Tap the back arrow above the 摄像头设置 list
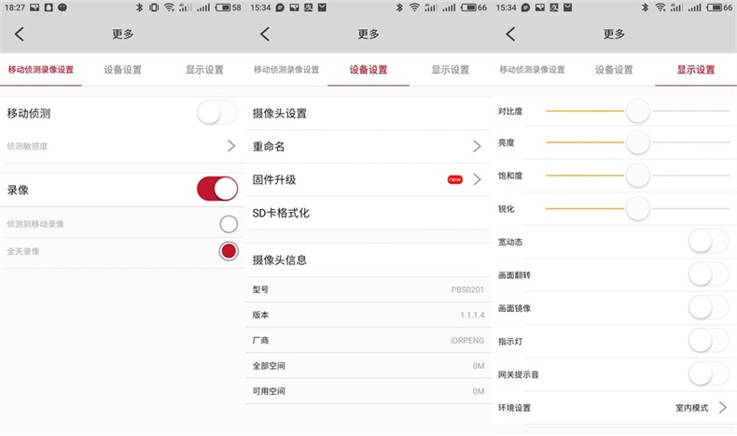Screen dimensions: 737x436 265,35
